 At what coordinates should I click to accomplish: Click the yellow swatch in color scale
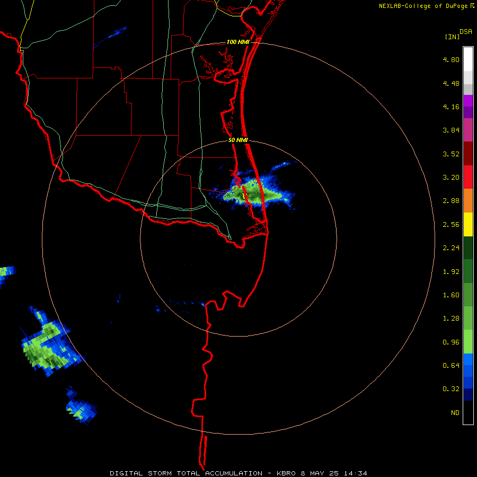(x=468, y=225)
